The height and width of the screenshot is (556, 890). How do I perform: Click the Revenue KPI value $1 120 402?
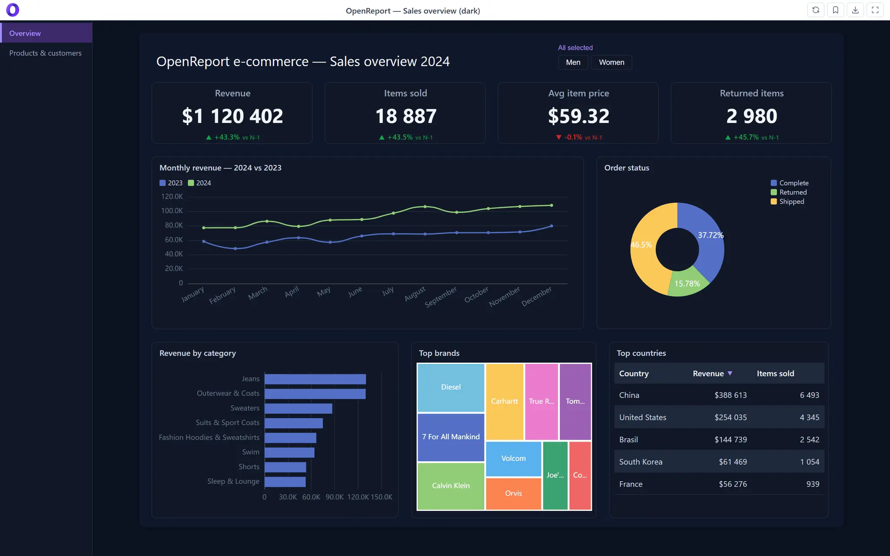[x=232, y=116]
